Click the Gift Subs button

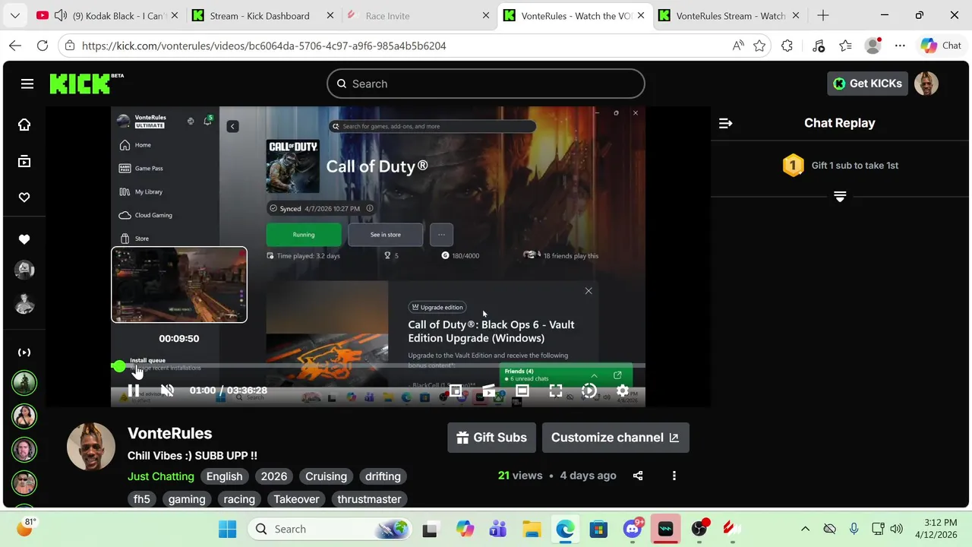click(x=491, y=438)
